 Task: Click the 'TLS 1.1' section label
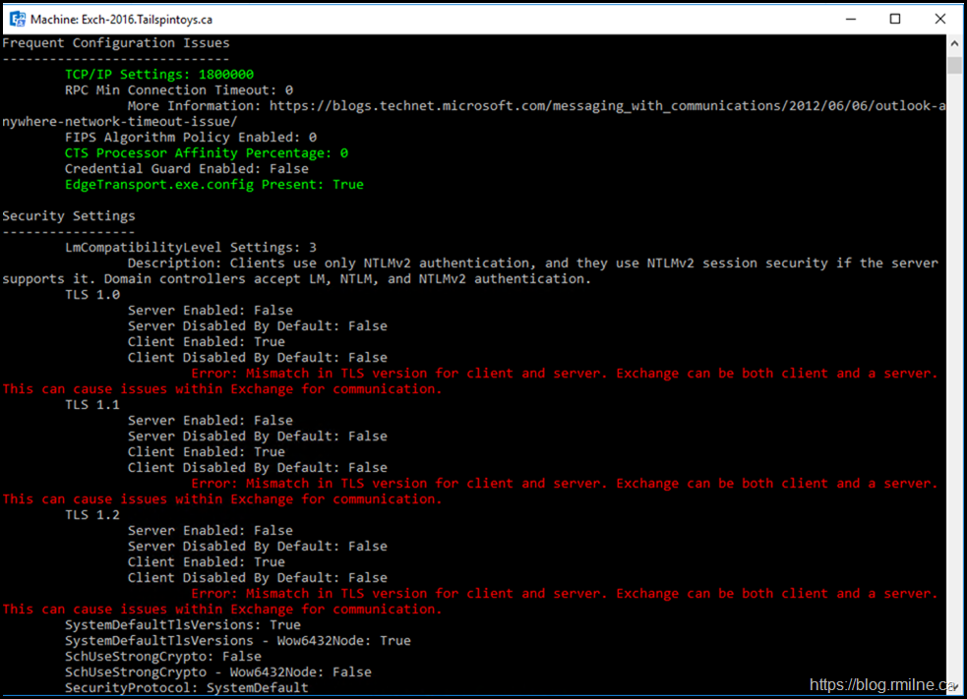92,405
